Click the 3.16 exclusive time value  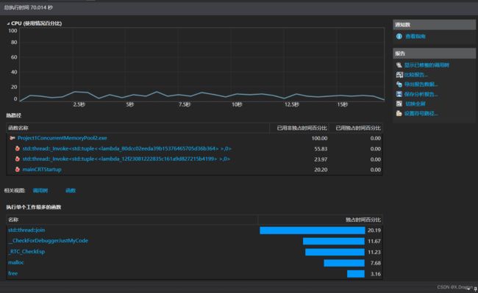click(x=375, y=274)
